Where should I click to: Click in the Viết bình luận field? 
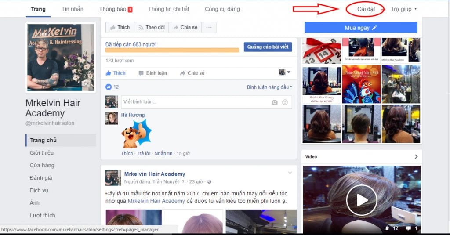coord(193,102)
